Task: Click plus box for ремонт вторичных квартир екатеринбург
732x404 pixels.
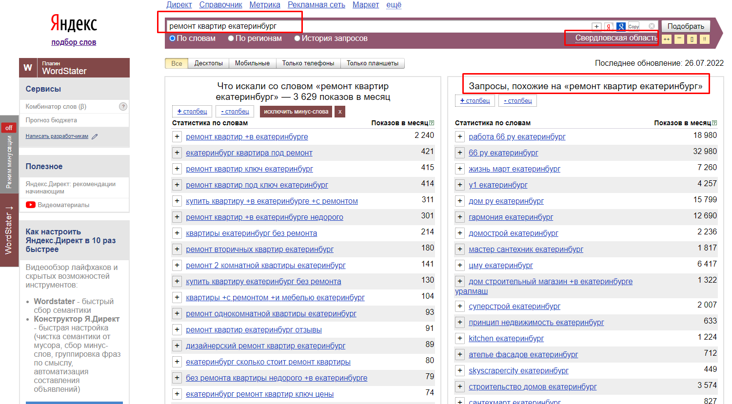Action: [x=177, y=250]
